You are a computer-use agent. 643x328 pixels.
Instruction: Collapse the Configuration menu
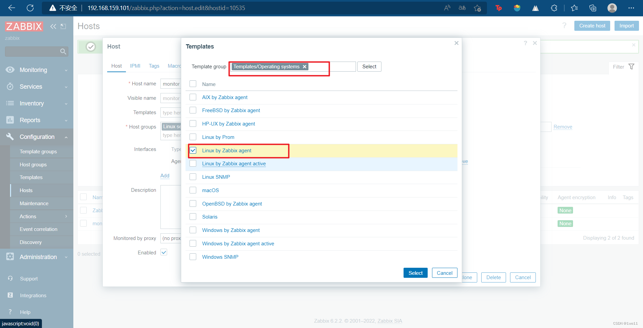[x=37, y=137]
